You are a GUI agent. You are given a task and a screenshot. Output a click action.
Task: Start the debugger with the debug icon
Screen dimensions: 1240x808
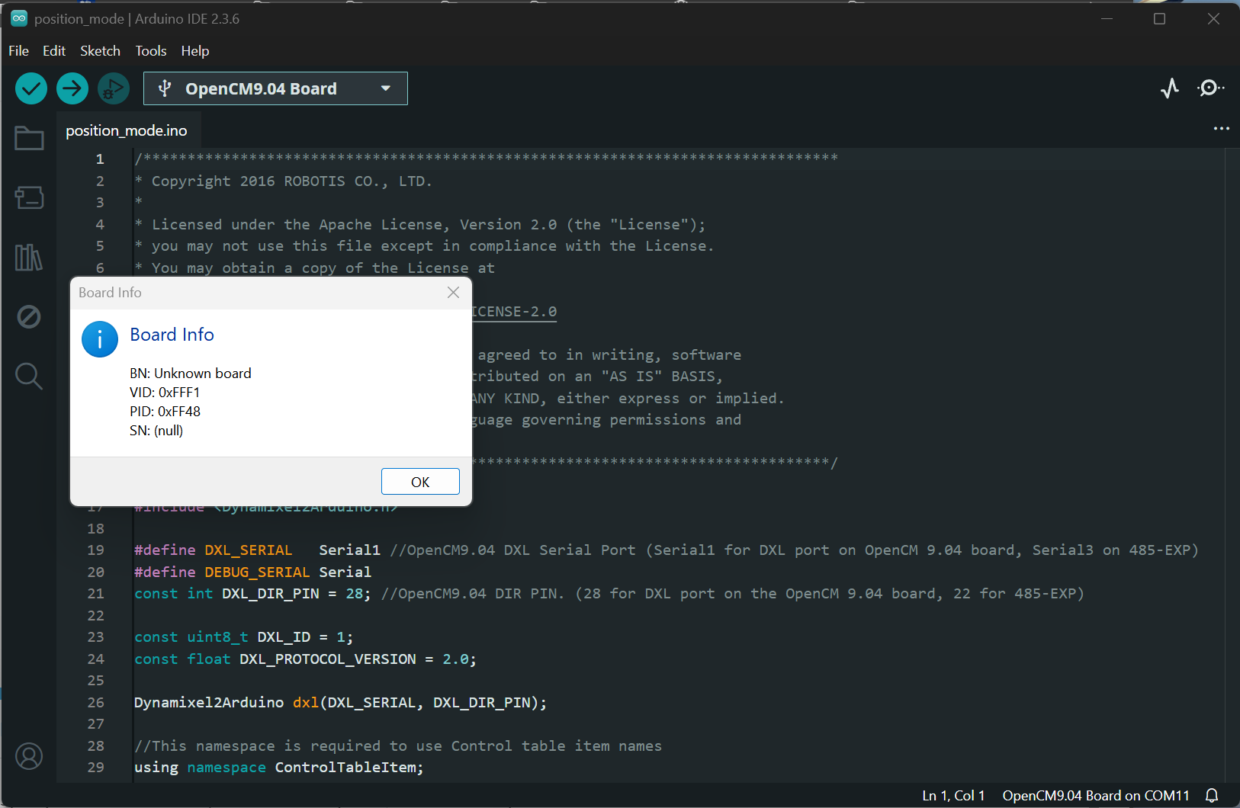tap(114, 89)
